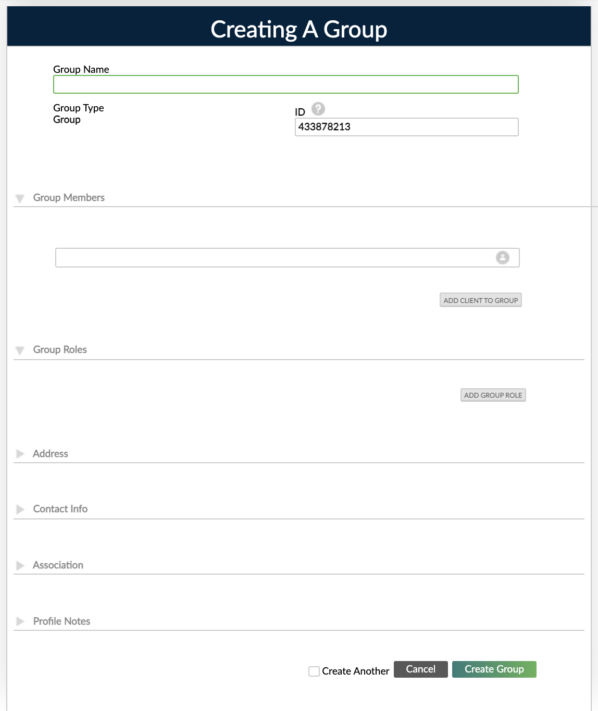This screenshot has width=598, height=711.
Task: Click the Add Group Role button
Action: [x=493, y=395]
